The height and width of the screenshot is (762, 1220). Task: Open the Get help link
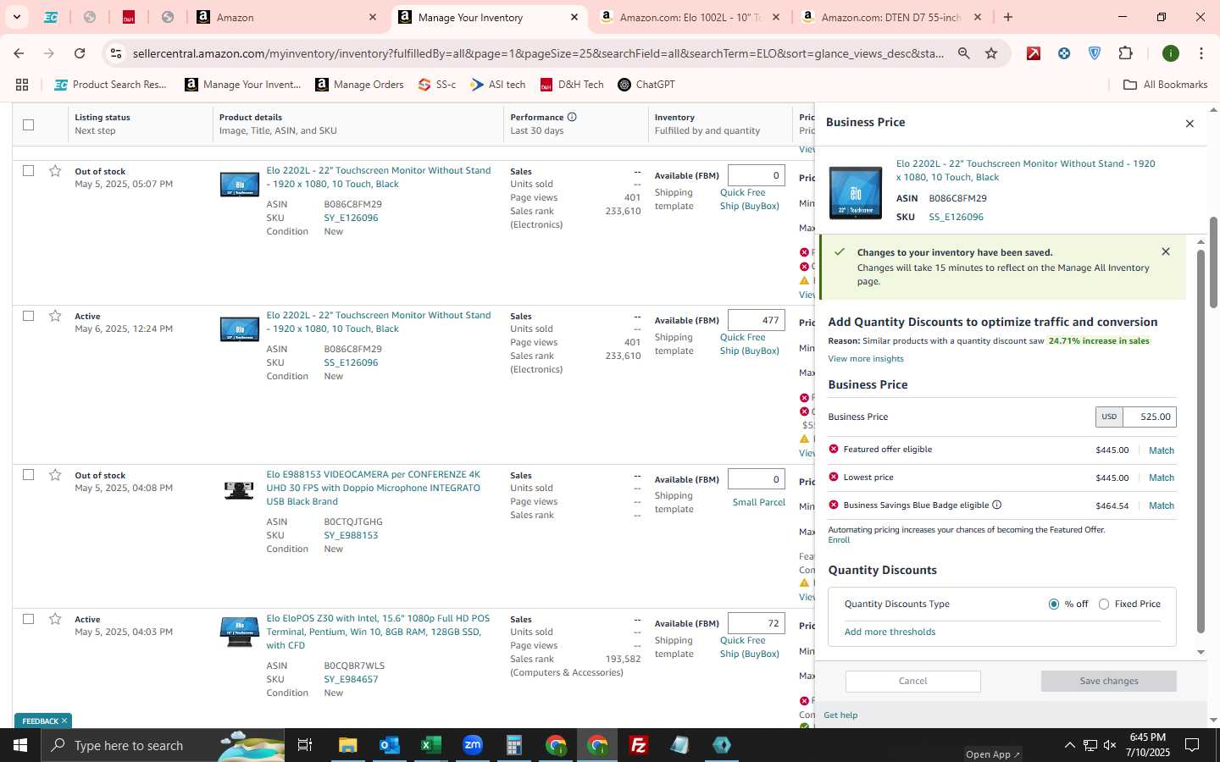[840, 715]
